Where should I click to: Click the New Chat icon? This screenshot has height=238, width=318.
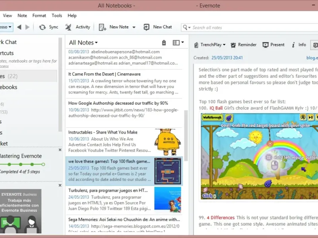tap(146, 27)
